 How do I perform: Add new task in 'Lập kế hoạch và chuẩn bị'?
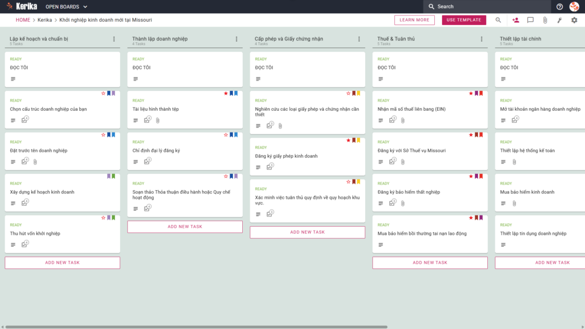62,263
